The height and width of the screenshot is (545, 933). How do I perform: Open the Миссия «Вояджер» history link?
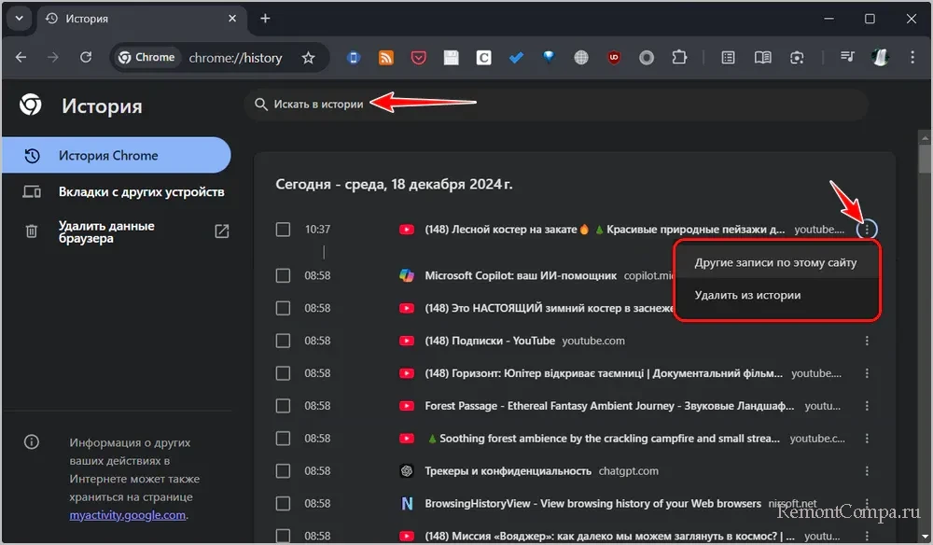(x=609, y=536)
